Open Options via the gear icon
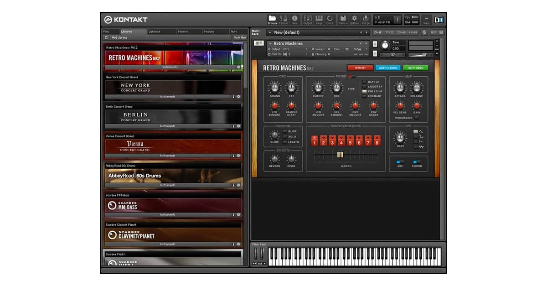The image size is (547, 286). 355,18
